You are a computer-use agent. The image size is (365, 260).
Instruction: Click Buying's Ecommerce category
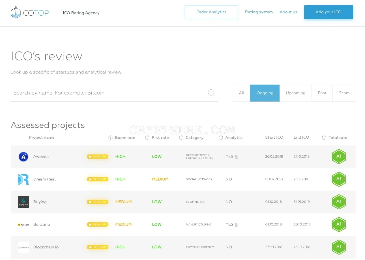[x=195, y=202]
